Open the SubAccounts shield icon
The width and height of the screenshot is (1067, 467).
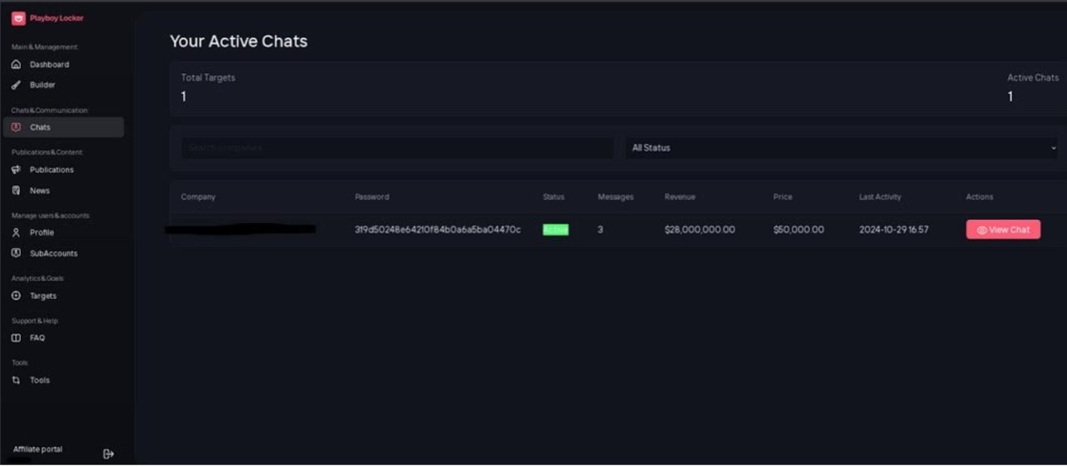coord(16,254)
